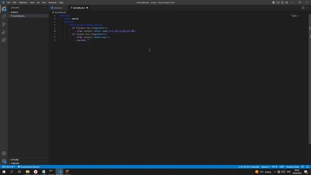Image resolution: width=311 pixels, height=175 pixels.
Task: Open Task View on taskbar
Action: pyautogui.click(x=19, y=172)
